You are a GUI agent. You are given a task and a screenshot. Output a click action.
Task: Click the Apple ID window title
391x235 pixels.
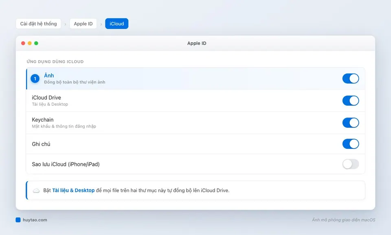pos(197,44)
